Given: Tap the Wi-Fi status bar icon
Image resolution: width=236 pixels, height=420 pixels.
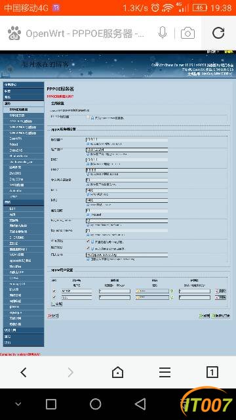Looking at the screenshot, I should [168, 8].
